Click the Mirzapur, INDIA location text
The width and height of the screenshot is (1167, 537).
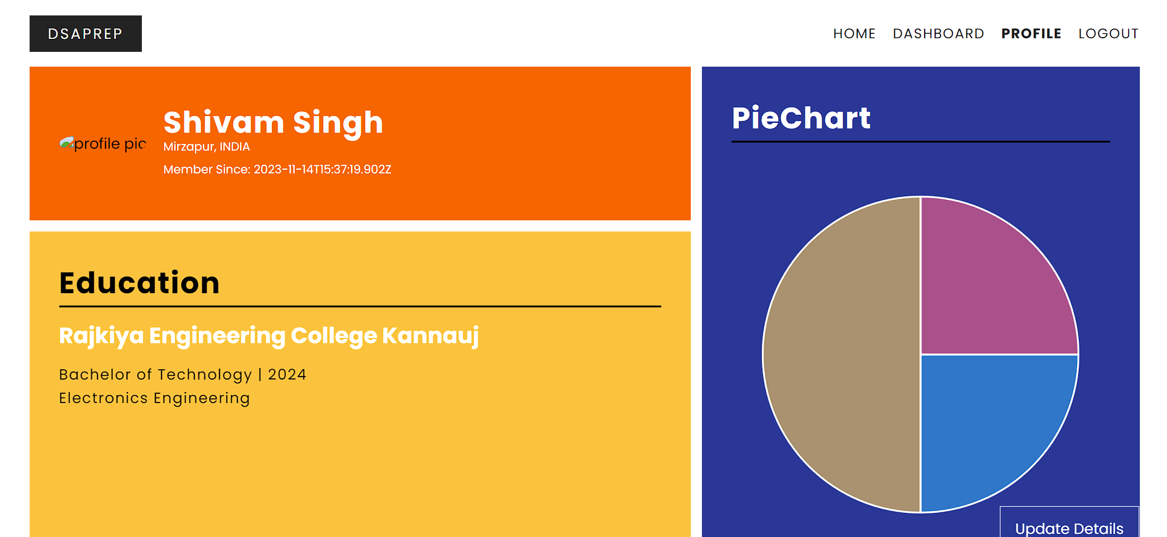(207, 147)
